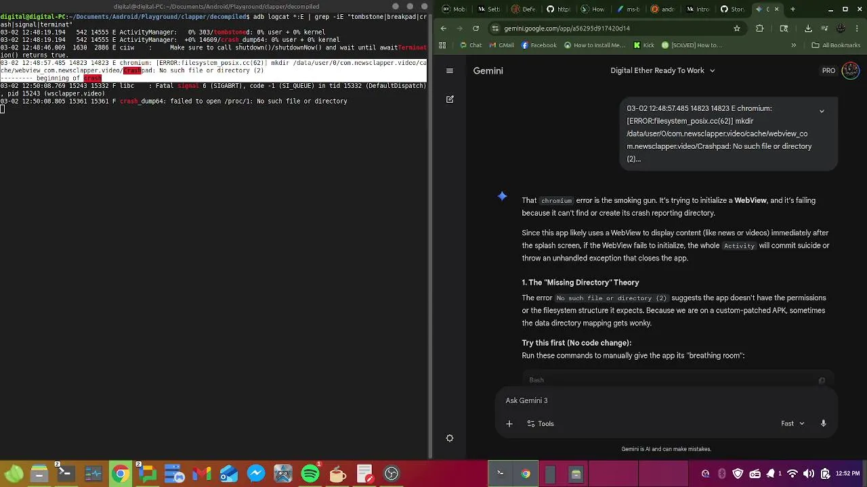Switch to the Defe browser tab
Image resolution: width=867 pixels, height=487 pixels.
[x=524, y=9]
